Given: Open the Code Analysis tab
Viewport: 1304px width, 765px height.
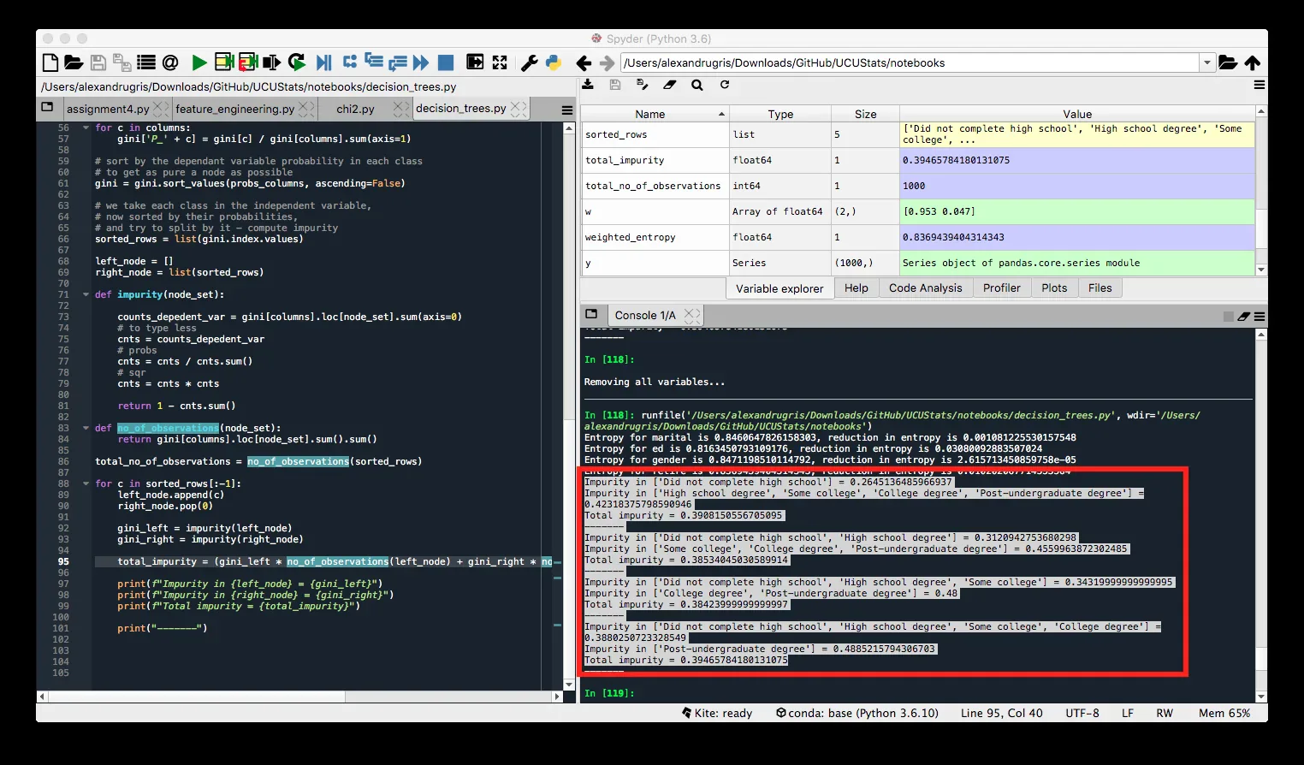Looking at the screenshot, I should 925,288.
